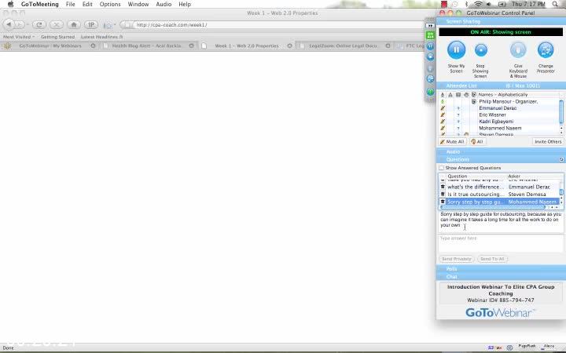
Task: Click the Spotlight magnifier in menu bar
Action: click(556, 5)
